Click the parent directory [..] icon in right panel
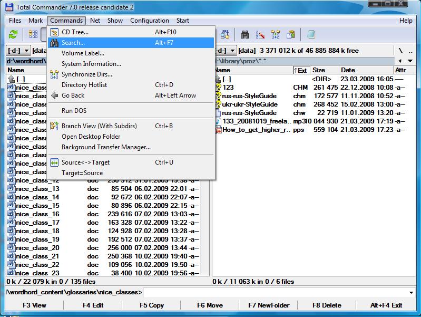 (218, 79)
